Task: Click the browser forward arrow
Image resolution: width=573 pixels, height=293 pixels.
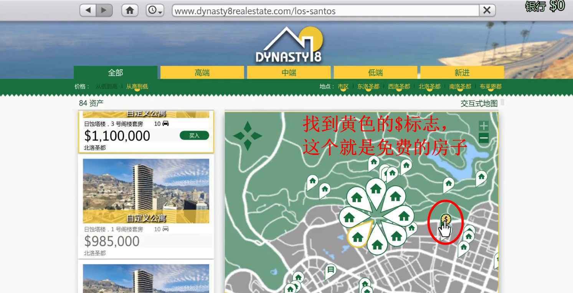Action: click(104, 11)
